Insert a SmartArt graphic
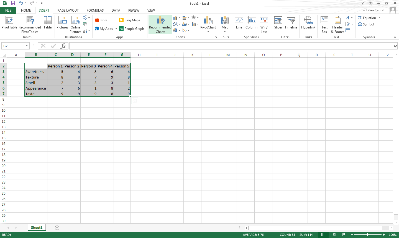This screenshot has height=238, width=399. (85, 24)
